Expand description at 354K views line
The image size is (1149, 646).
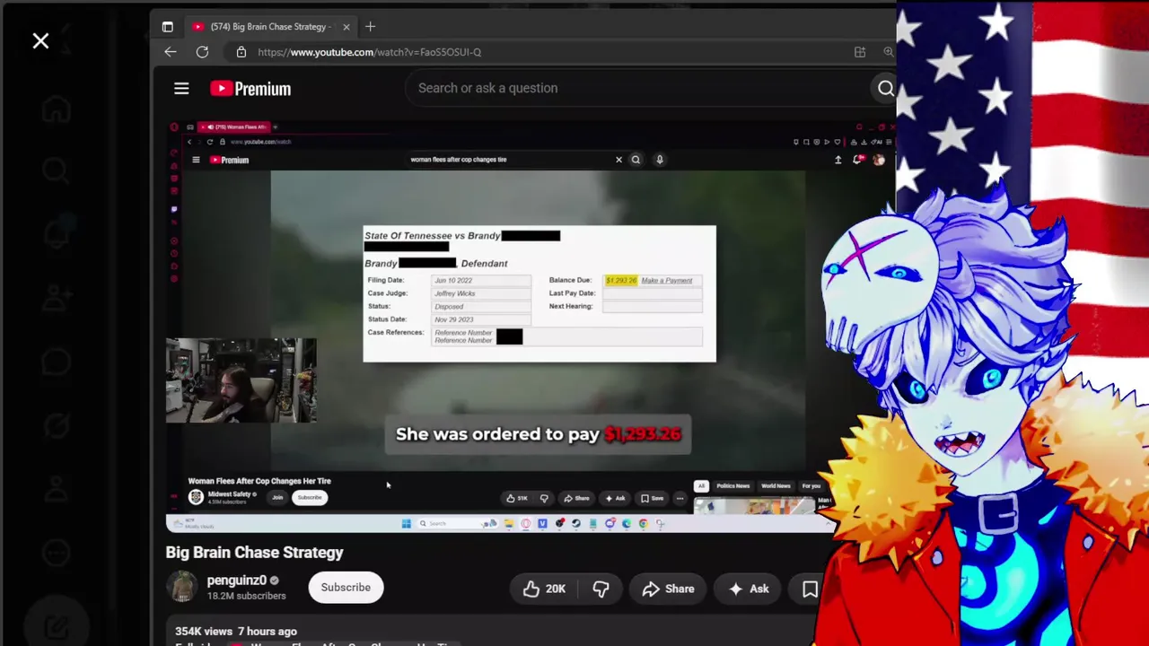(236, 632)
